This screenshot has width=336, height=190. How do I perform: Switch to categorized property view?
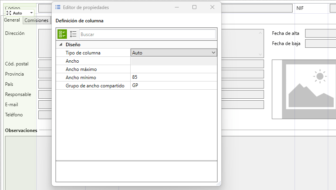pos(62,34)
